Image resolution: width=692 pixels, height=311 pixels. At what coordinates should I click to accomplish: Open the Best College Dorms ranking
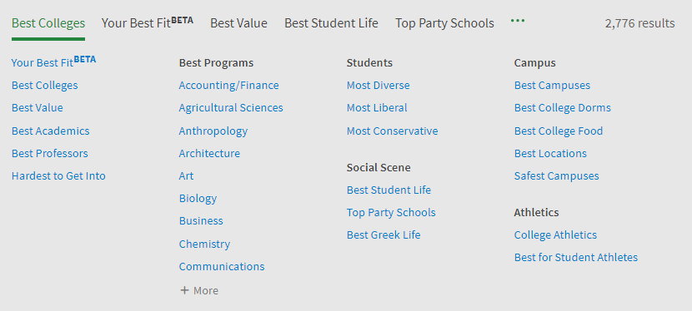563,108
